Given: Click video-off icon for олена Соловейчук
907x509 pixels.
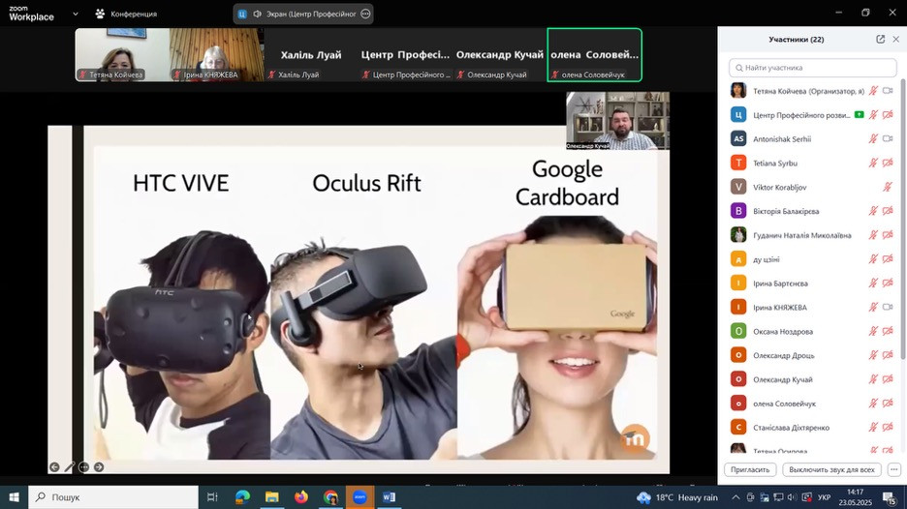Looking at the screenshot, I should click(x=888, y=404).
